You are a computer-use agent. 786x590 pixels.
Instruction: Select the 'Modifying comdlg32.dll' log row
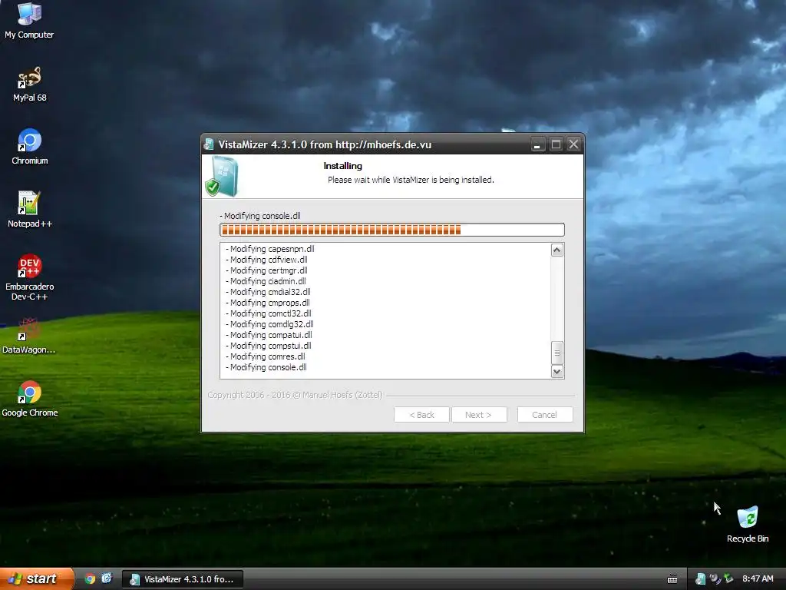click(269, 324)
